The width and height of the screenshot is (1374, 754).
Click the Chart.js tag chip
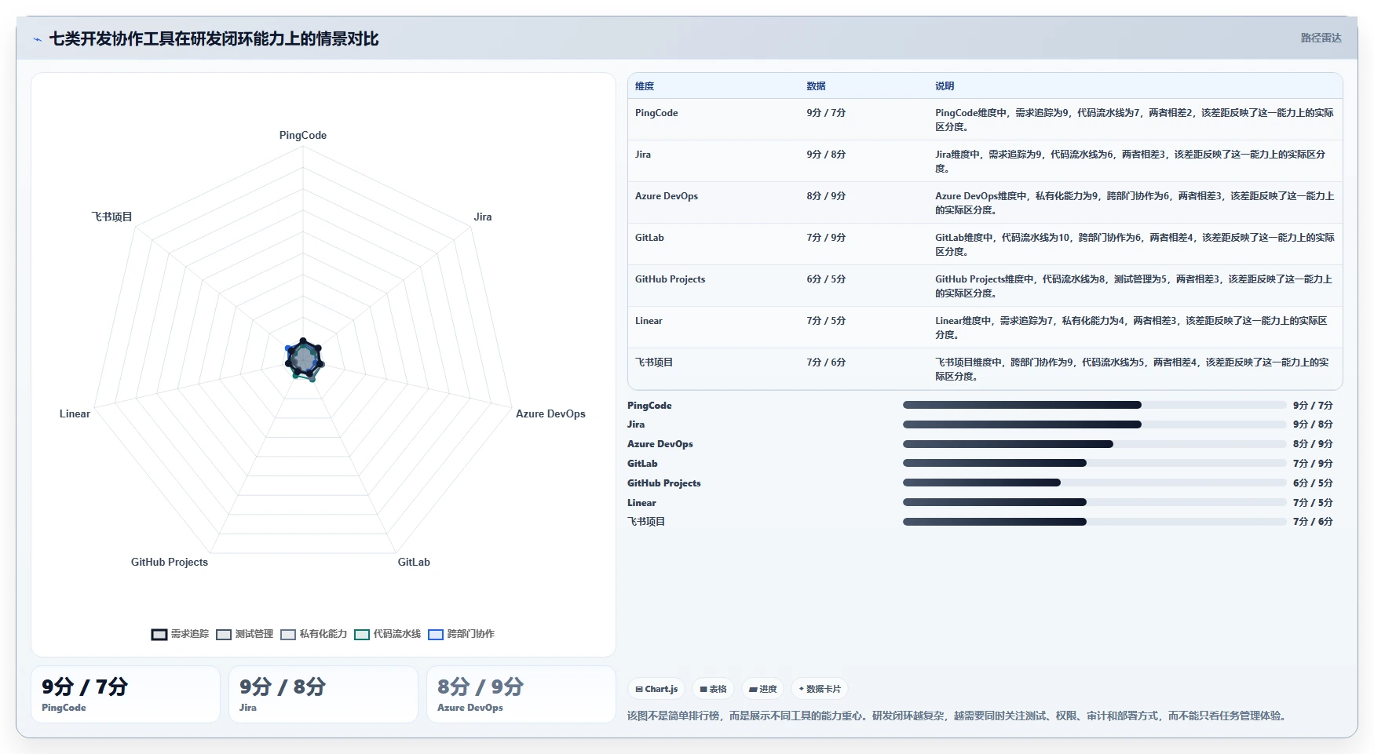(x=656, y=689)
